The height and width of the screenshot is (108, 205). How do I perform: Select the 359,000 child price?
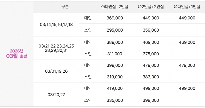151,30
